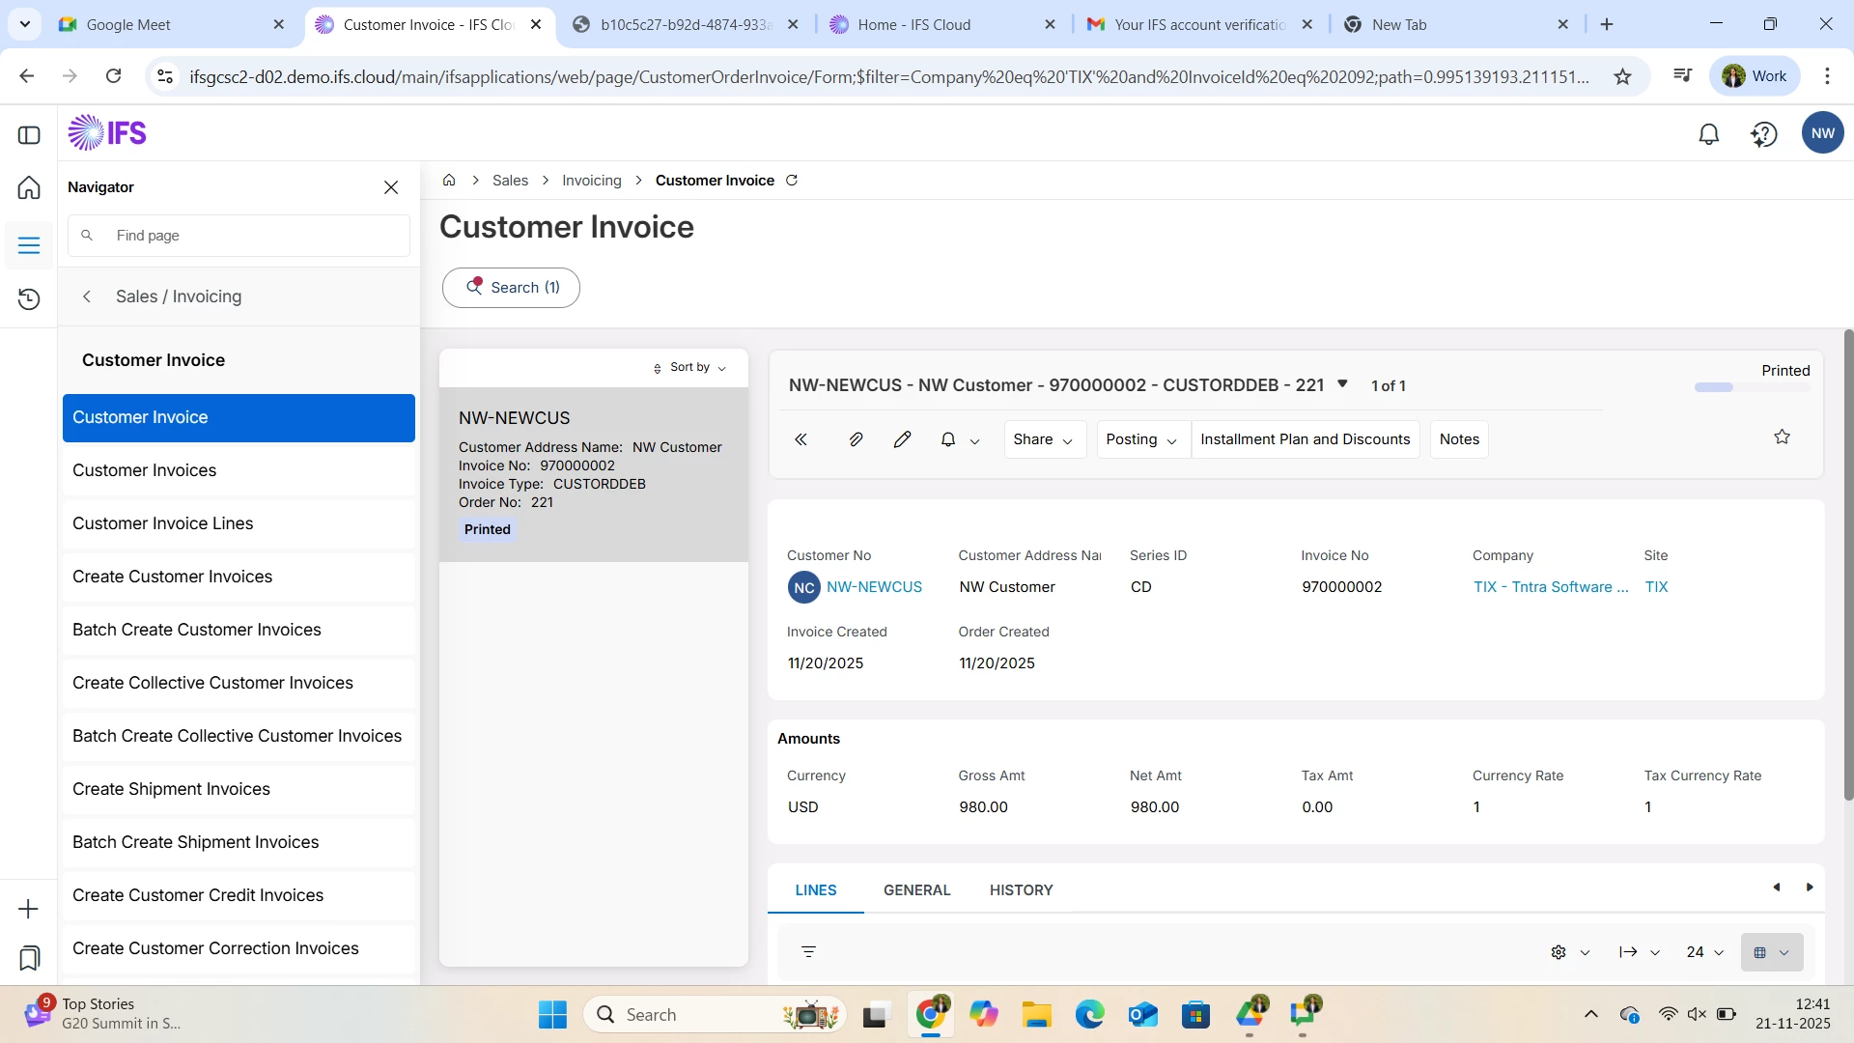
Task: Open the record selector dropdown arrow
Action: [1342, 384]
